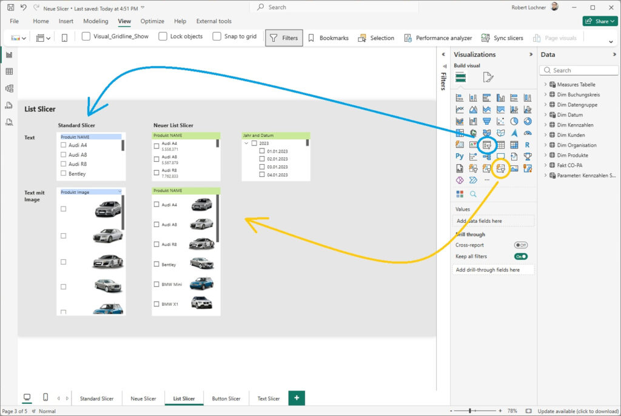The height and width of the screenshot is (416, 621).
Task: Switch to the Button Slicer page tab
Action: tap(226, 398)
